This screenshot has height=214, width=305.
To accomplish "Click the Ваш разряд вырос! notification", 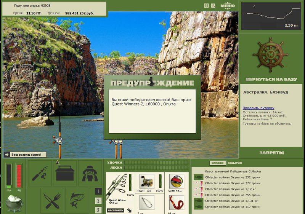I will coord(28,155).
